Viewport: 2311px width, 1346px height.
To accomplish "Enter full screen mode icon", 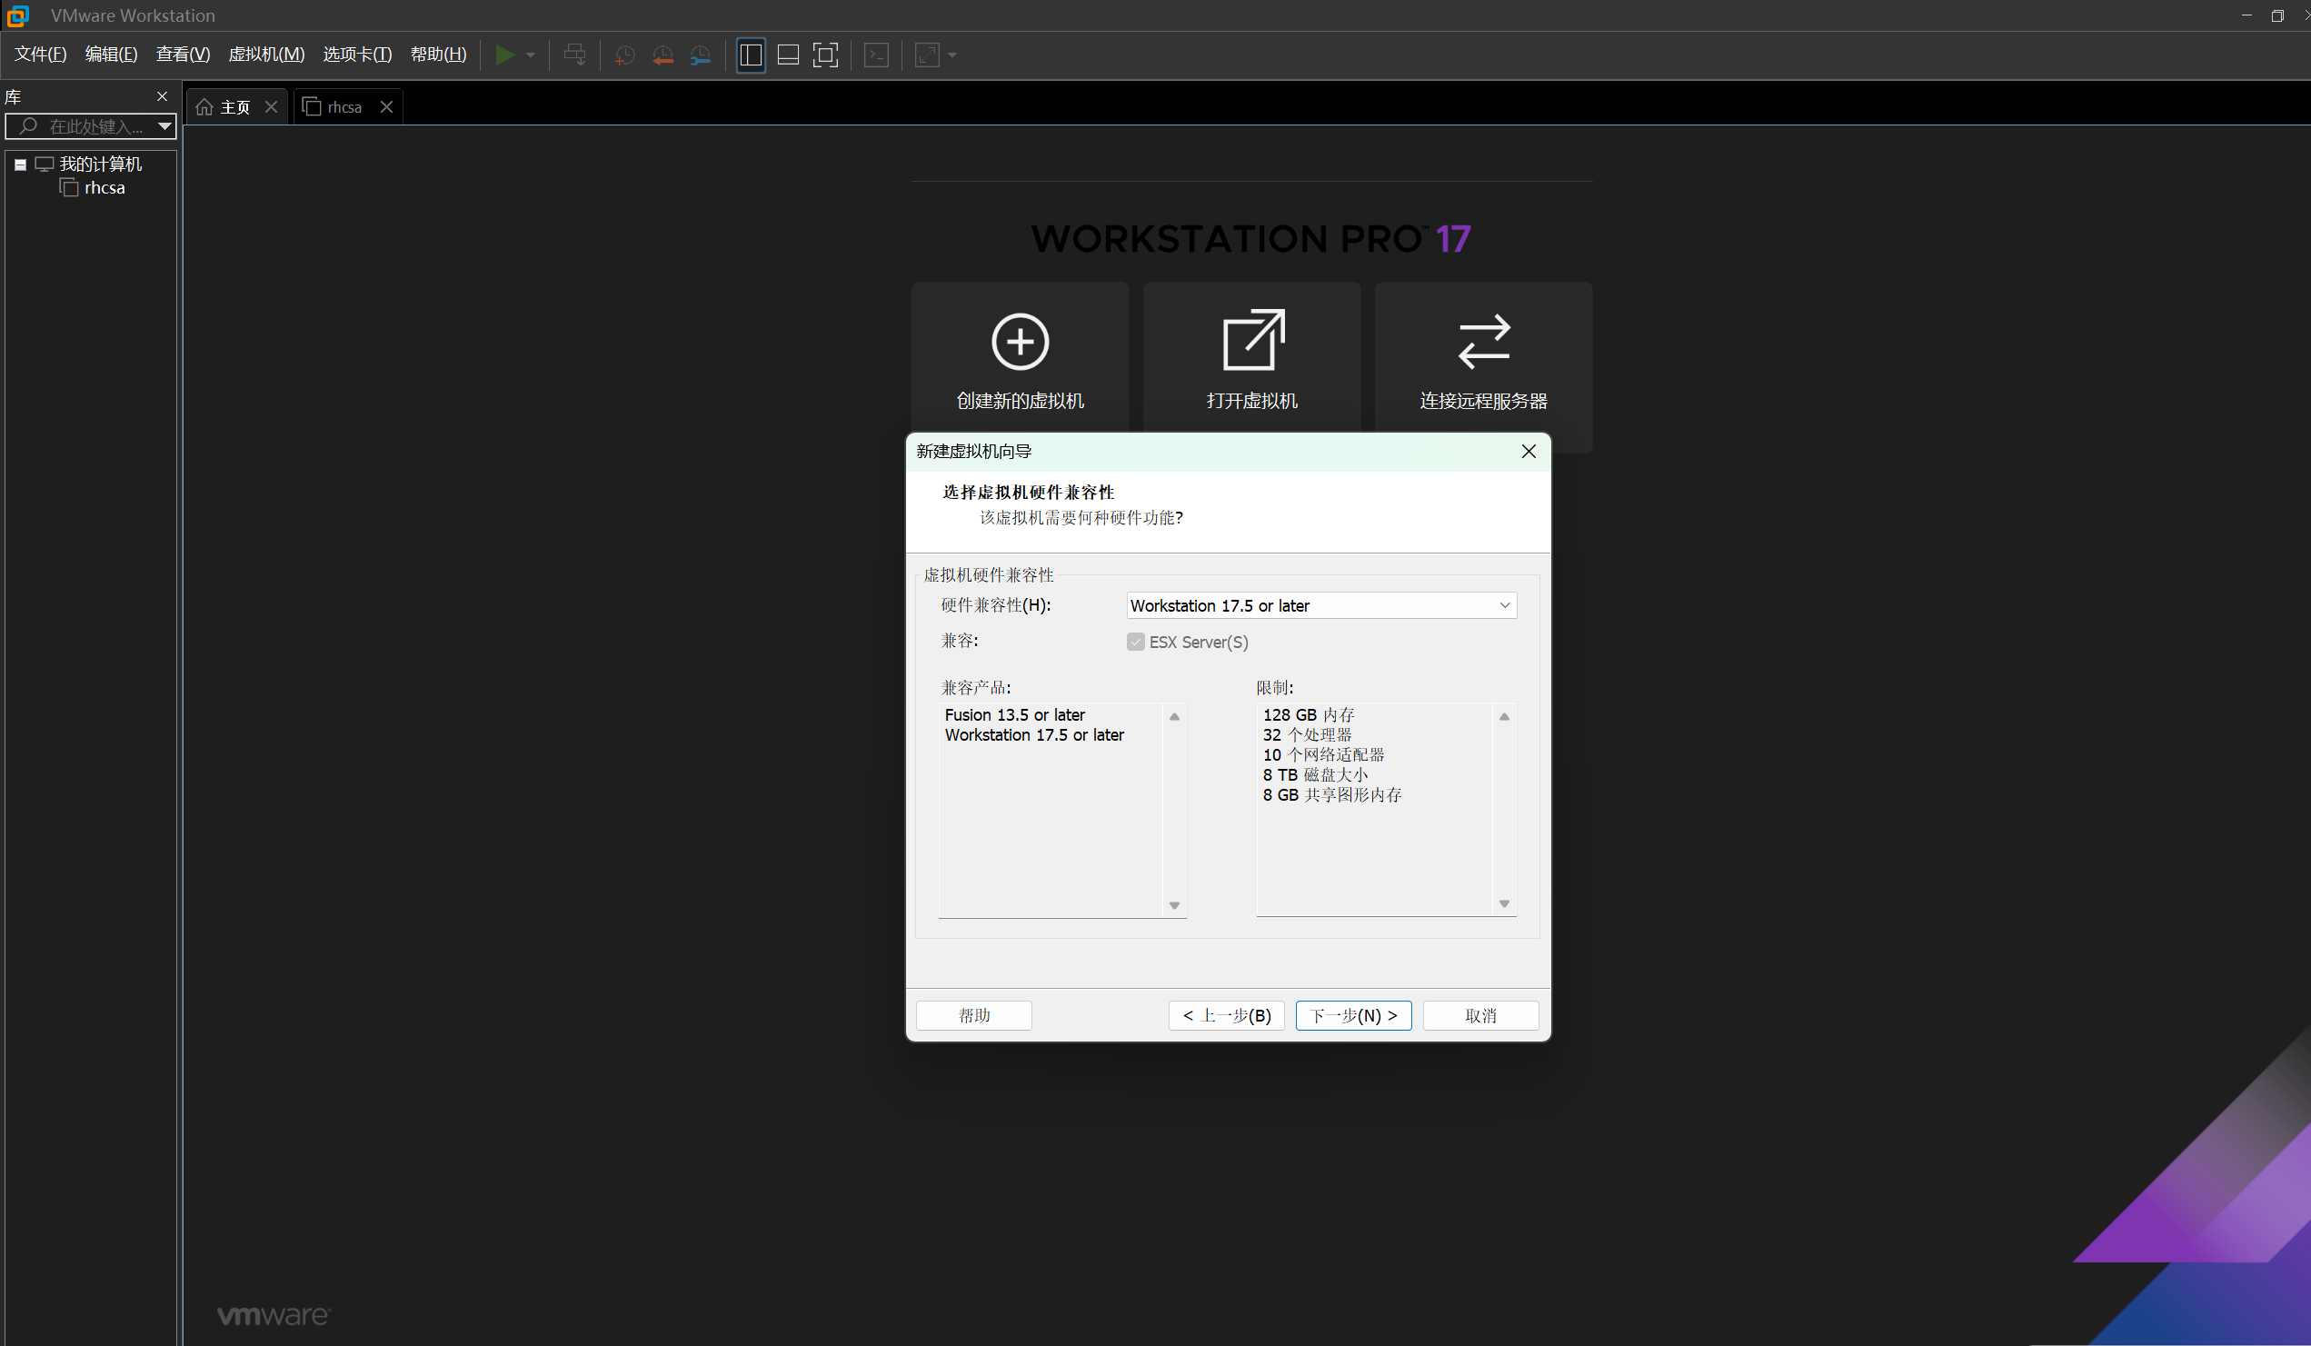I will click(x=825, y=55).
